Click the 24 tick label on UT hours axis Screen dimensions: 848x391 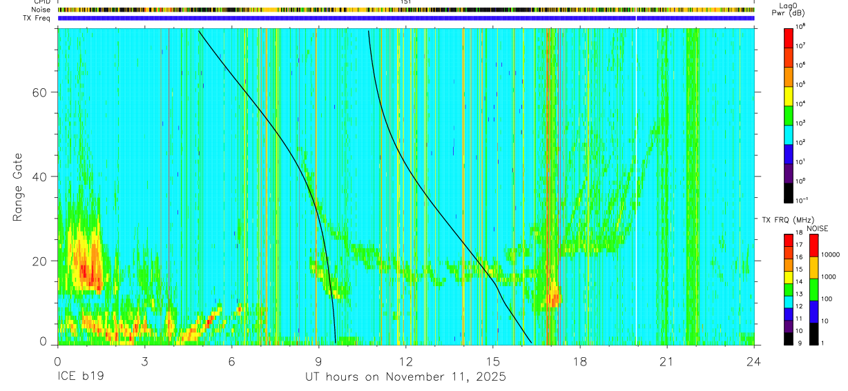[754, 361]
